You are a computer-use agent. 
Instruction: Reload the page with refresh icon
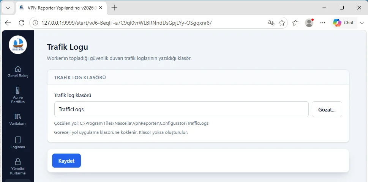pos(22,23)
